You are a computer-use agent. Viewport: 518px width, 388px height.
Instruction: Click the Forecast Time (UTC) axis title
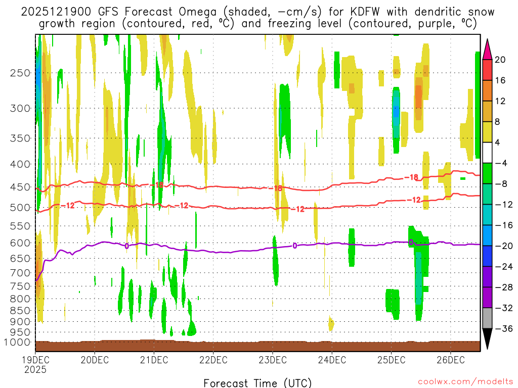pyautogui.click(x=257, y=383)
